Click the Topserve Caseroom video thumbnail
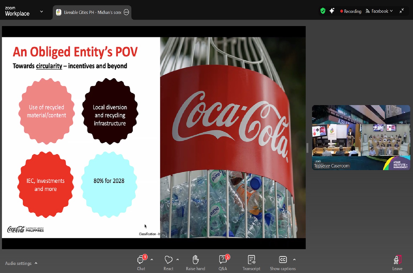The image size is (413, 273). [361, 137]
